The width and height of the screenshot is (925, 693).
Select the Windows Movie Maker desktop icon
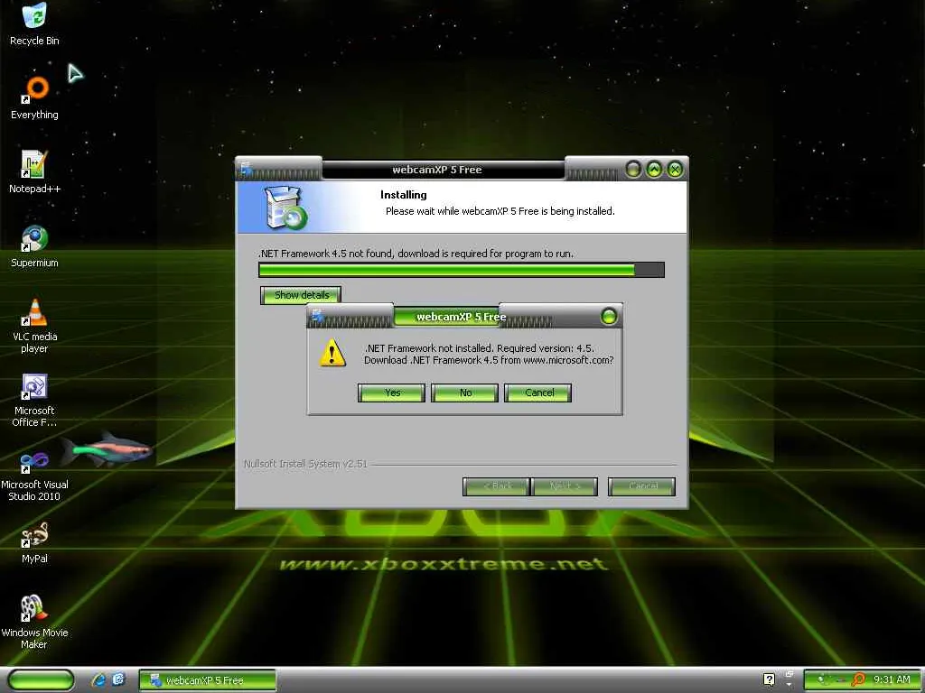coord(34,623)
